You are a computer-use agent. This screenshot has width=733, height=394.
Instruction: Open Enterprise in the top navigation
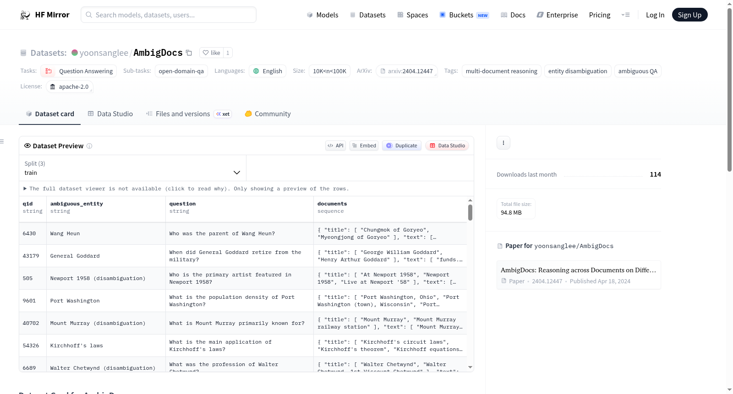tap(557, 15)
